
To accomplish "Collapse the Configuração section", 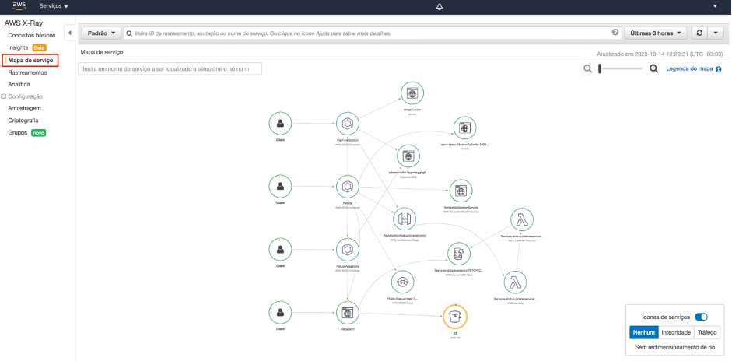I will click(4, 96).
